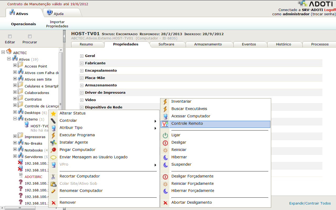This screenshot has height=210, width=336.
Task: Collapse the ABCTEC root node
Action: (3, 52)
